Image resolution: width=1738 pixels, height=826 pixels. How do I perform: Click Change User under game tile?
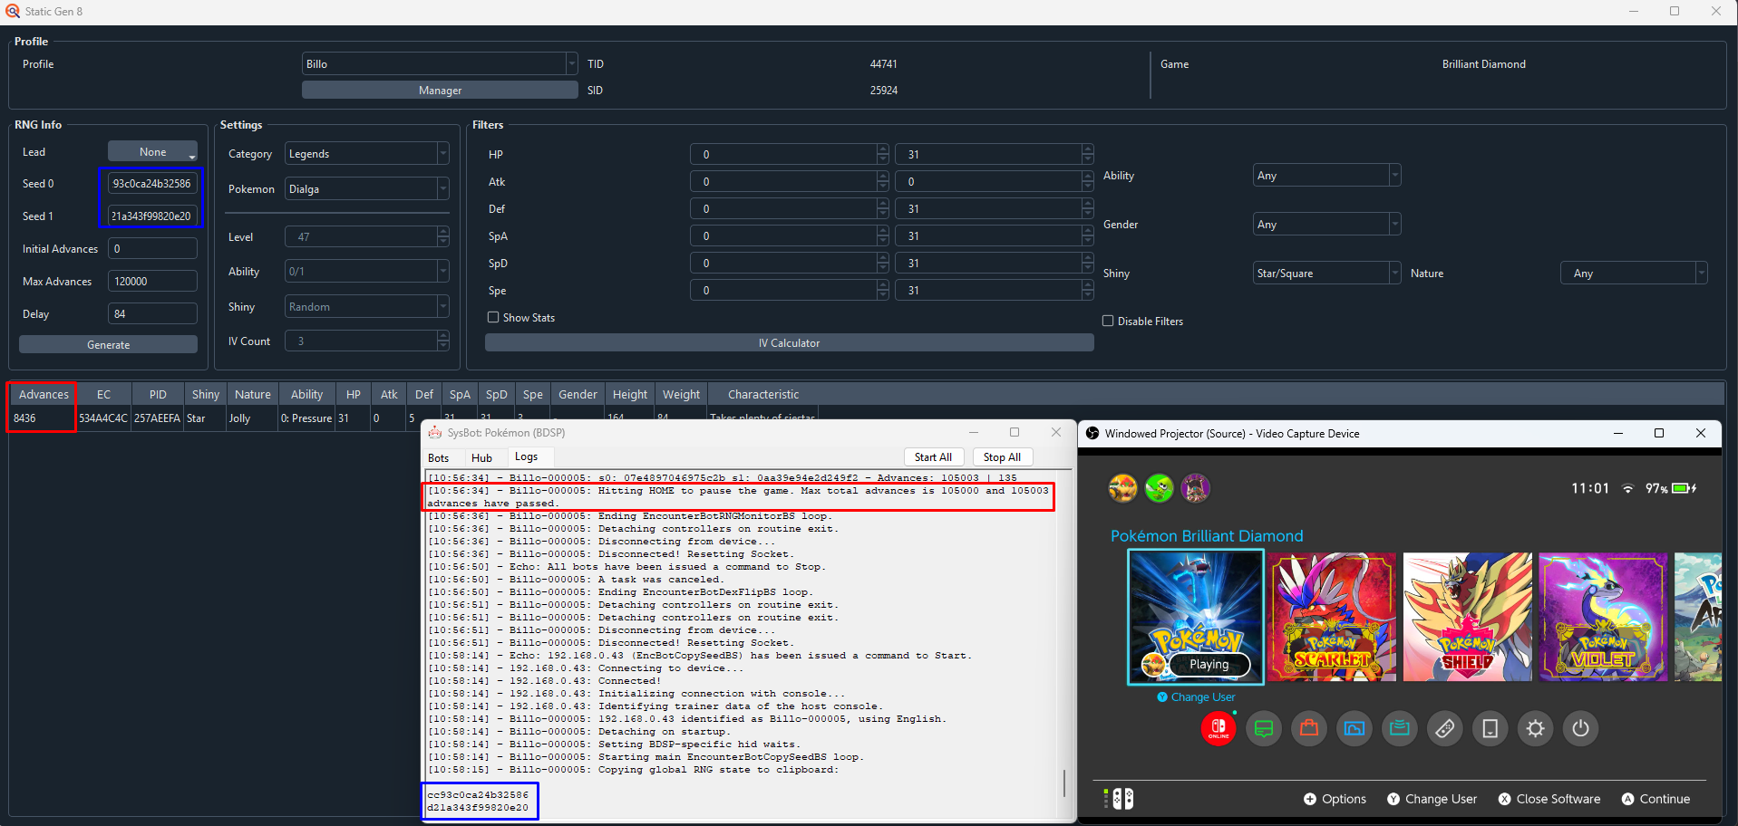(x=1196, y=696)
